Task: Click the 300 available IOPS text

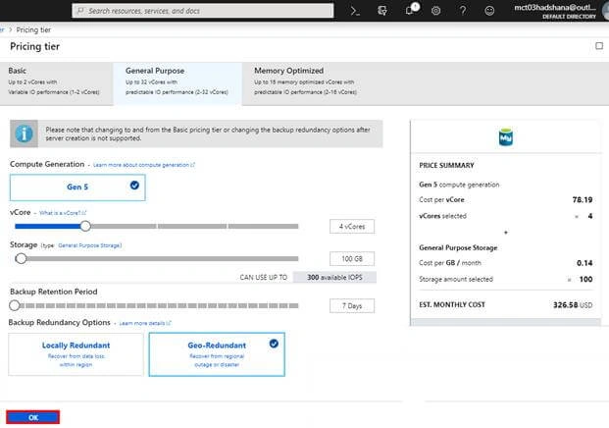Action: 334,277
